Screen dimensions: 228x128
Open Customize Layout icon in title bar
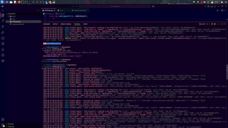pyautogui.click(x=205, y=6)
